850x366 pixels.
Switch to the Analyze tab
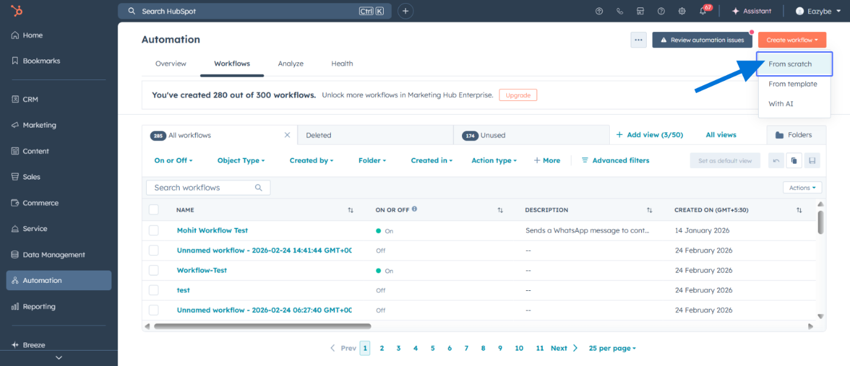(291, 63)
